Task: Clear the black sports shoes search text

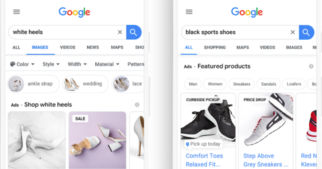Action: coord(293,32)
